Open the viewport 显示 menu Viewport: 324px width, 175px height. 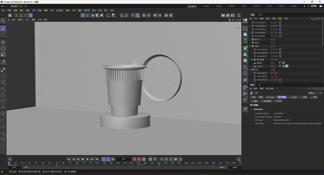(27, 20)
